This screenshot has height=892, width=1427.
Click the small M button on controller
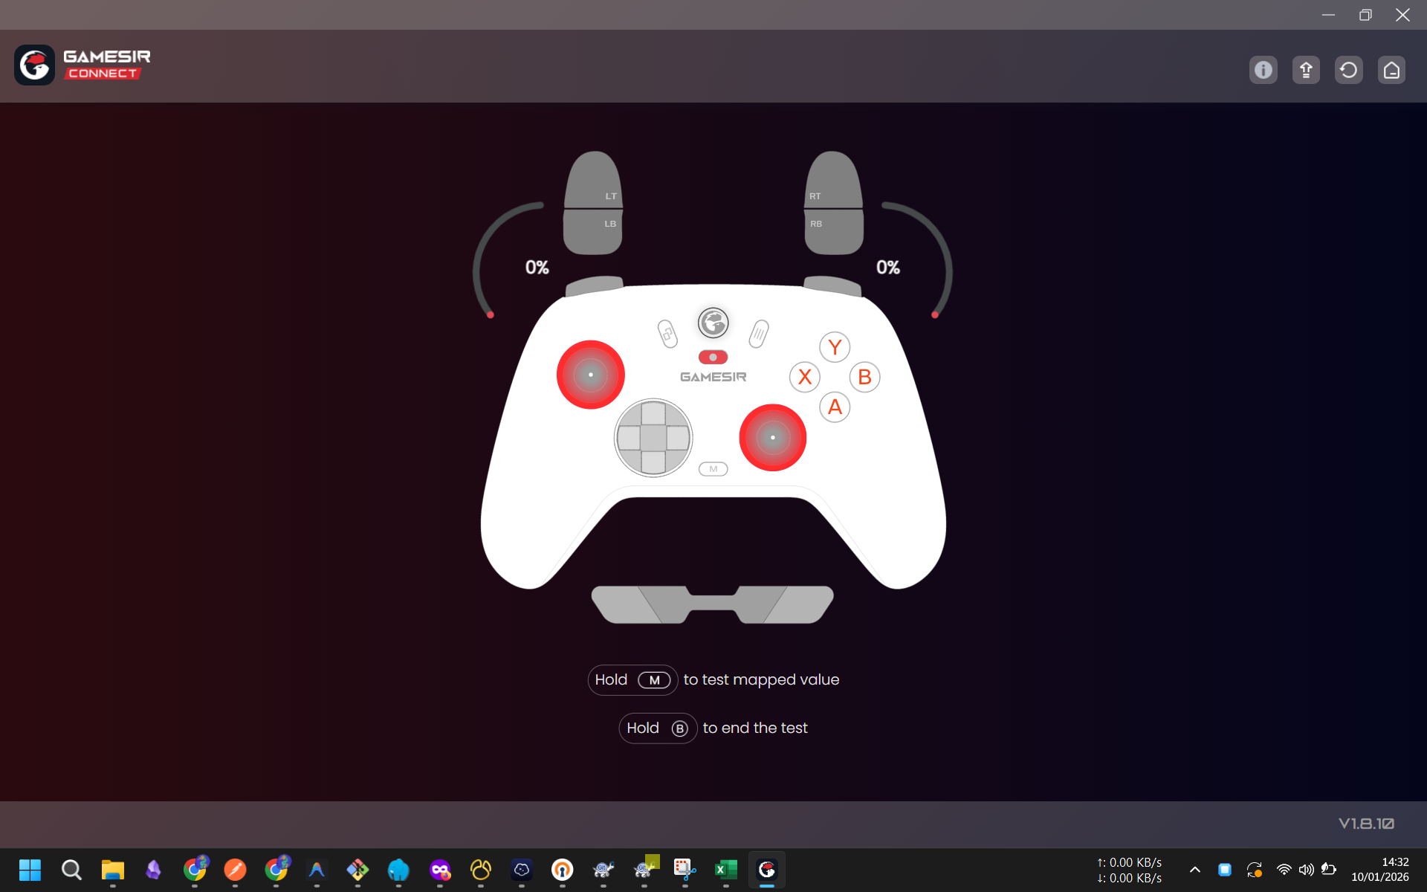pyautogui.click(x=713, y=469)
